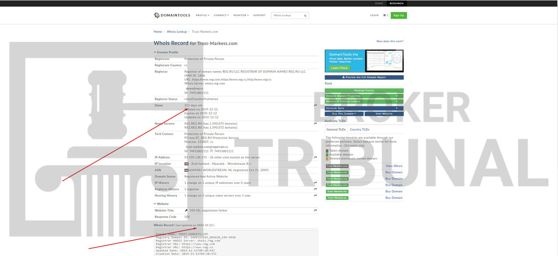Viewport: 558px width, 256px height.
Task: Select the Trust-Markets.info TLD badge
Action: click(x=337, y=185)
